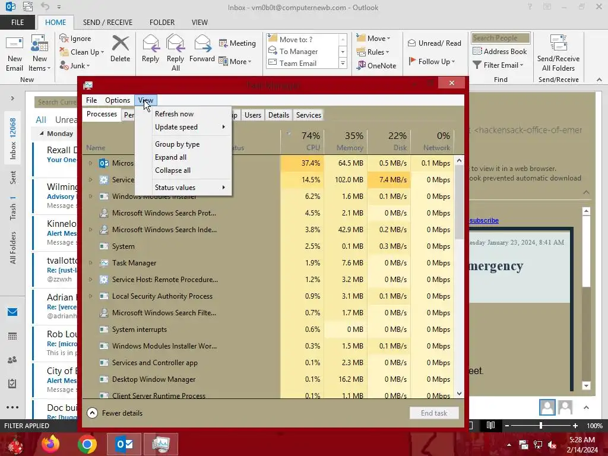Viewport: 608px width, 456px height.
Task: Click Outlook sidebar more options ellipsis
Action: coord(12,407)
